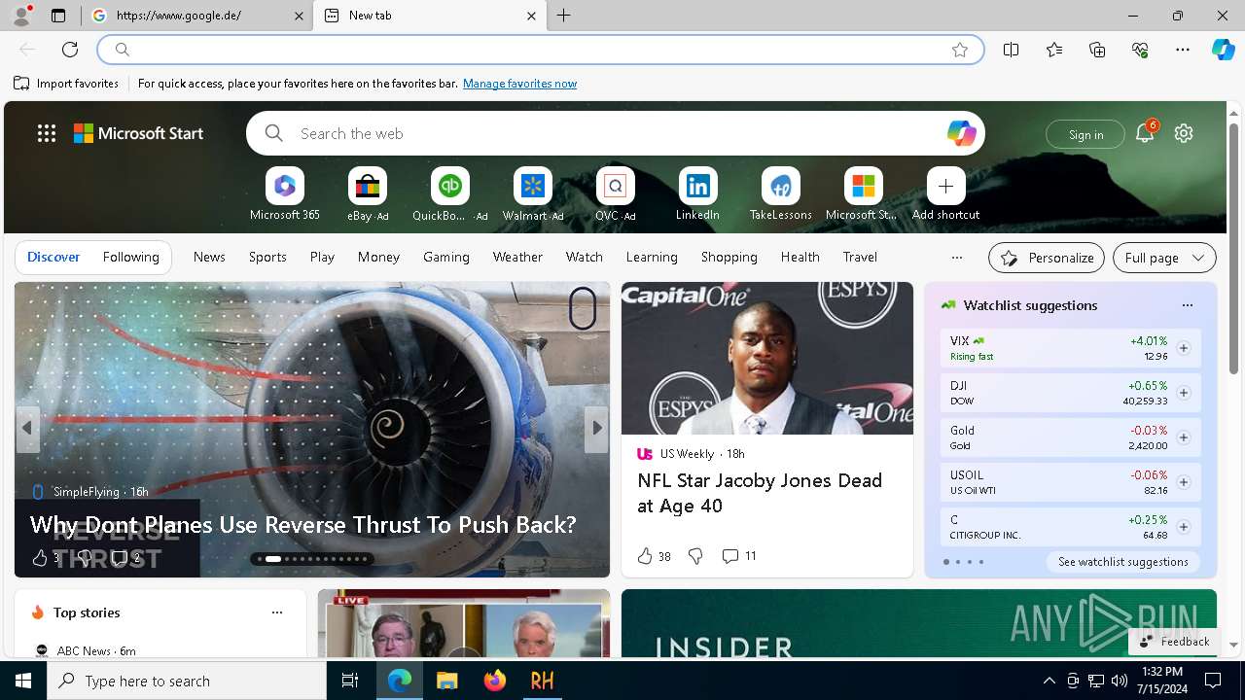Like the Jacoby Jones story
The width and height of the screenshot is (1245, 700).
pos(645,556)
